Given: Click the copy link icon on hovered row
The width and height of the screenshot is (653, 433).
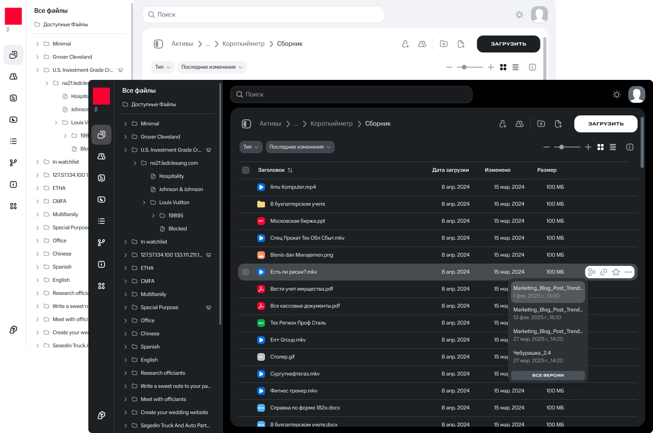Looking at the screenshot, I should (x=604, y=272).
